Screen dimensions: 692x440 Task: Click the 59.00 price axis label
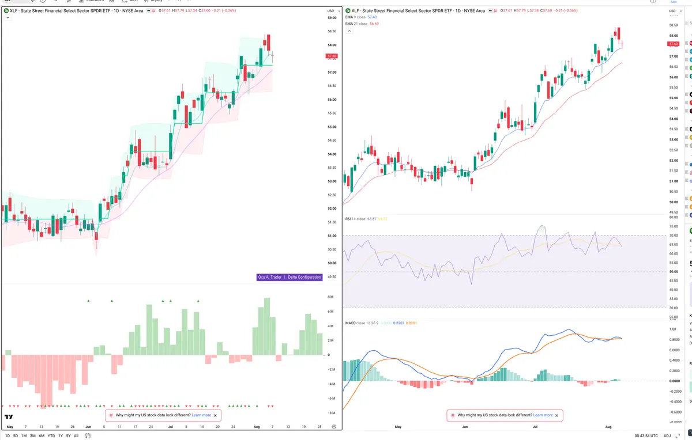pos(332,18)
